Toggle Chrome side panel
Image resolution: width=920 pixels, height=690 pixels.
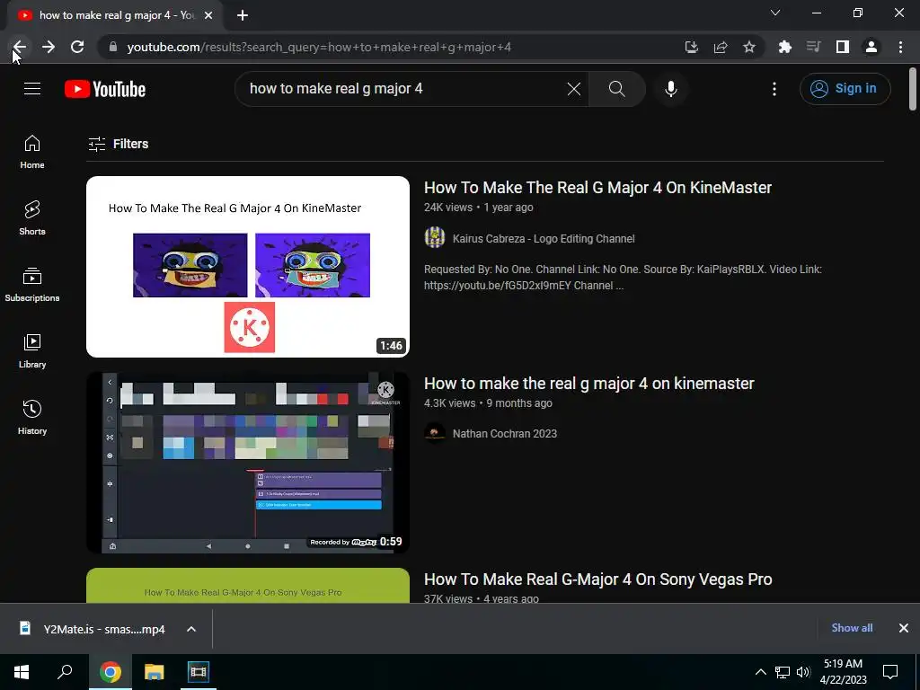point(843,47)
